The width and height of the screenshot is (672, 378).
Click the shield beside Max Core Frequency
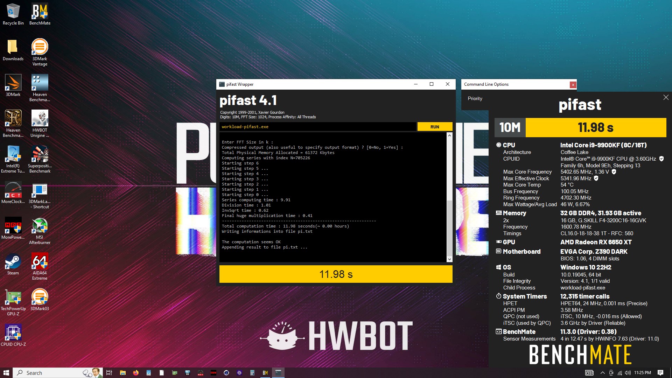(614, 172)
